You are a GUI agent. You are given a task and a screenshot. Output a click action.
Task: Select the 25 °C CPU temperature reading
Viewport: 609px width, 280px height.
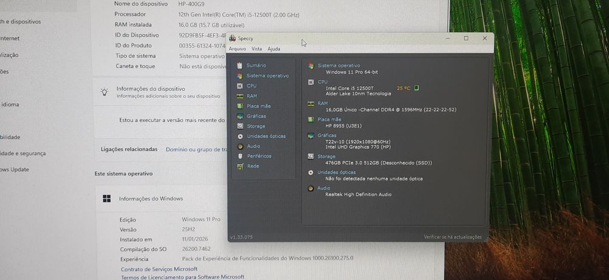(404, 88)
